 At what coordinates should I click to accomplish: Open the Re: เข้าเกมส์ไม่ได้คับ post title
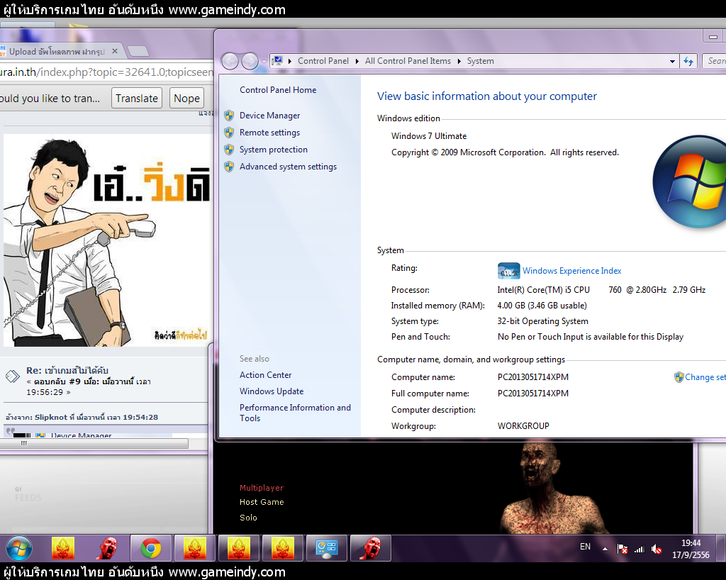tap(67, 370)
